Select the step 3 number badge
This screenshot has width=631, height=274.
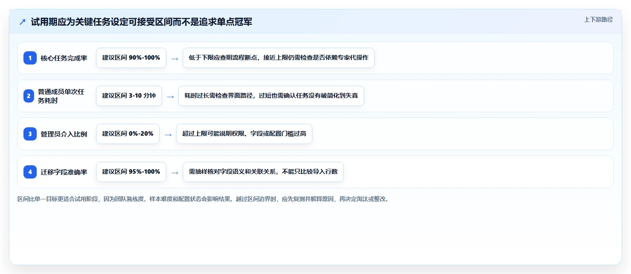(30, 134)
